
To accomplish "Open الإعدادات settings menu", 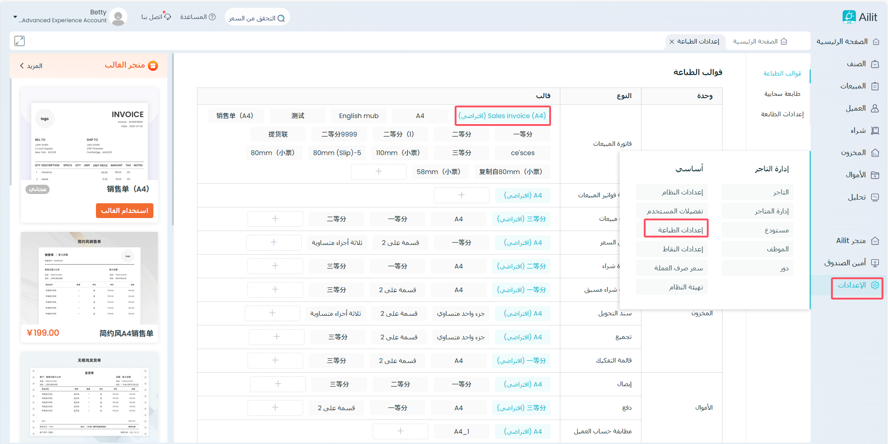I will [x=857, y=285].
